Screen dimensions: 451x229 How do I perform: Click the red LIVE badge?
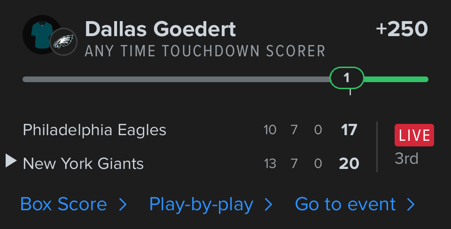414,135
